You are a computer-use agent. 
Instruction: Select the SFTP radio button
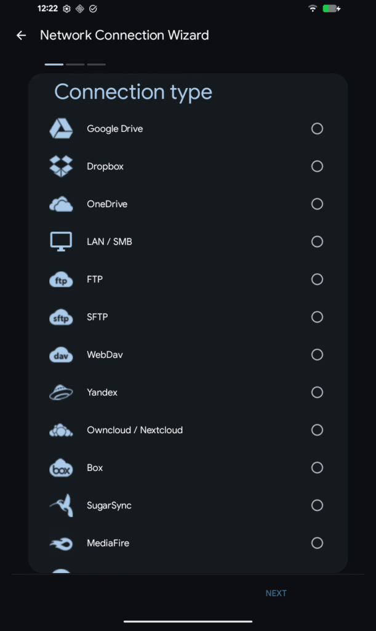pos(317,317)
